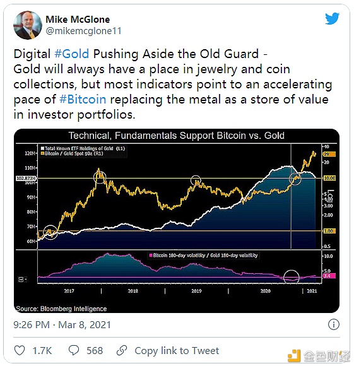Open the #Bitcoin hashtag
Screen dimensions: 354x366
pyautogui.click(x=83, y=100)
